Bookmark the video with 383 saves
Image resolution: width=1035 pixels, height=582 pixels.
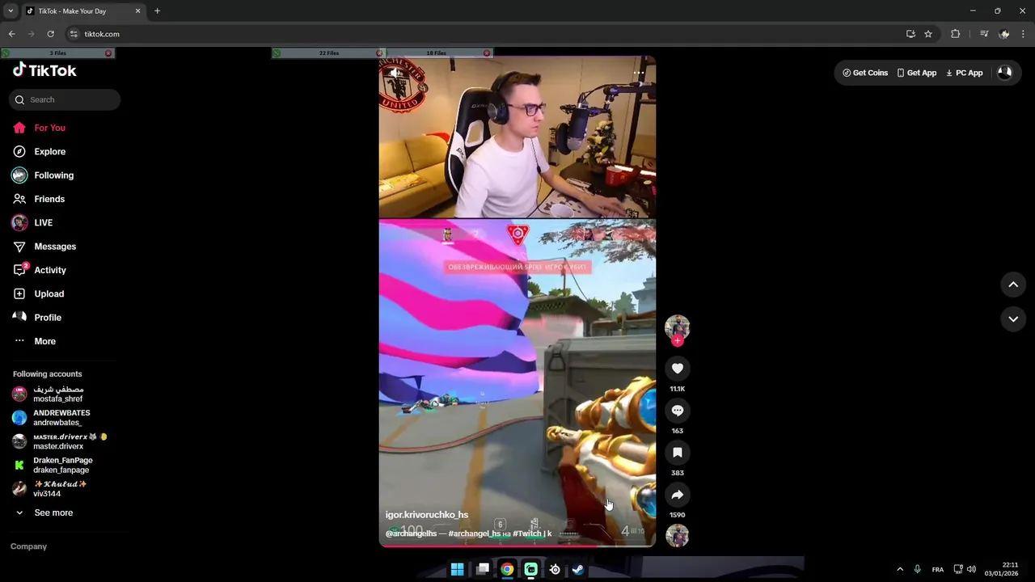(678, 453)
